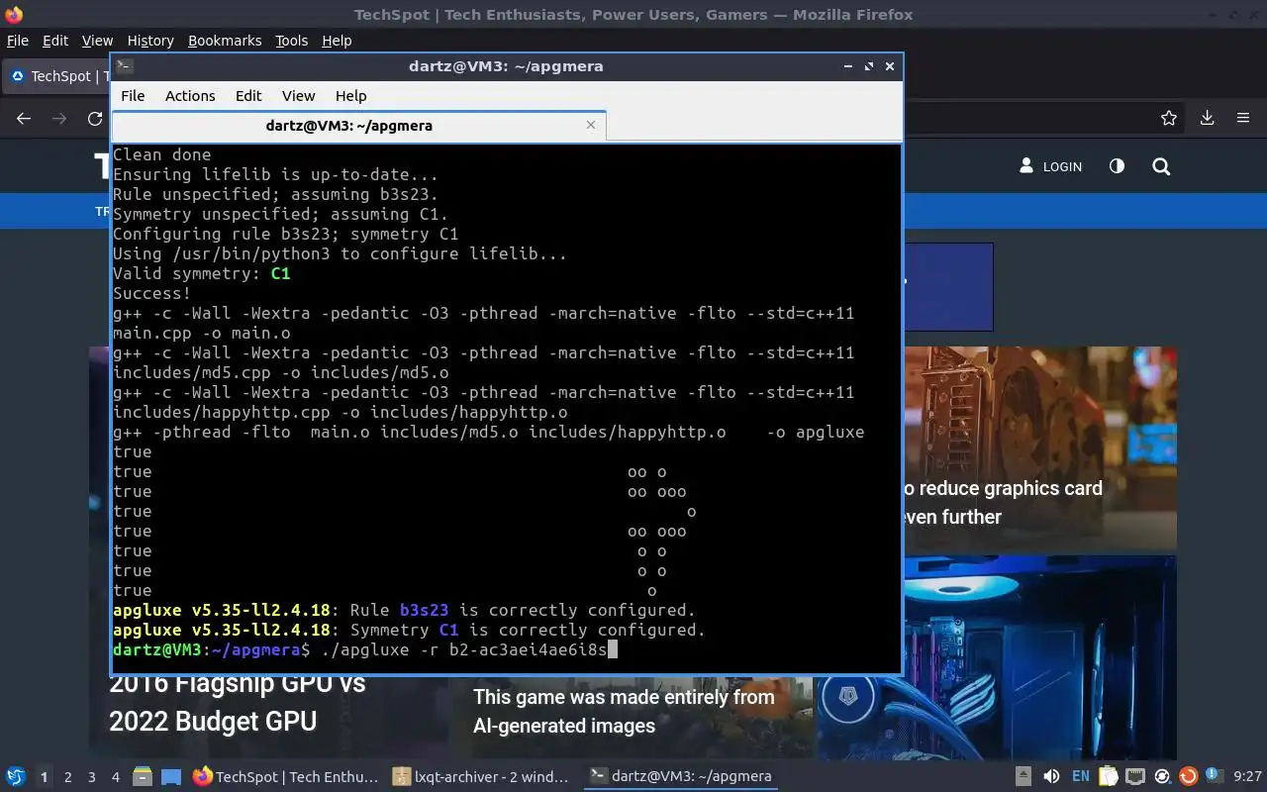Image resolution: width=1267 pixels, height=792 pixels.
Task: Switch to virtual desktop 1
Action: pos(44,777)
